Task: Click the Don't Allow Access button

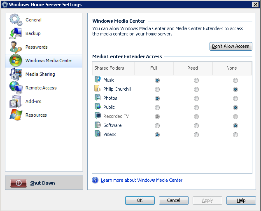Action: click(231, 46)
